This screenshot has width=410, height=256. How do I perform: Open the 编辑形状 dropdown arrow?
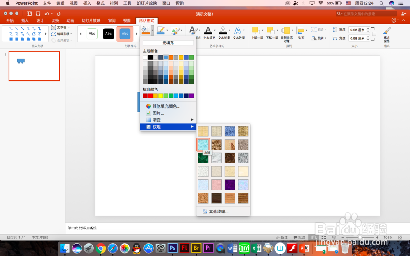point(71,34)
